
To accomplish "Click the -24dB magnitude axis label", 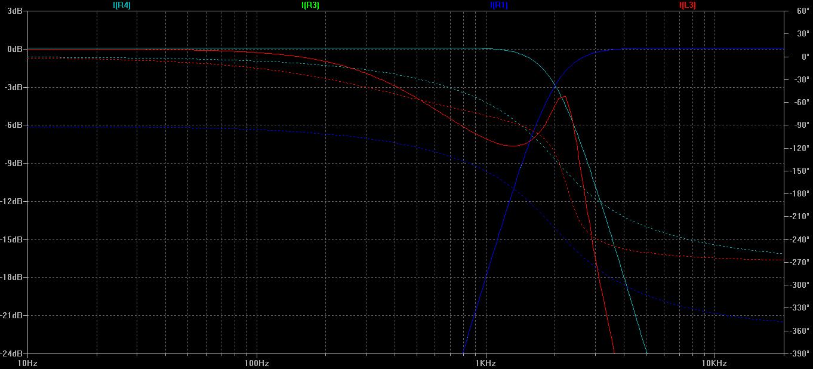I will pyautogui.click(x=13, y=353).
